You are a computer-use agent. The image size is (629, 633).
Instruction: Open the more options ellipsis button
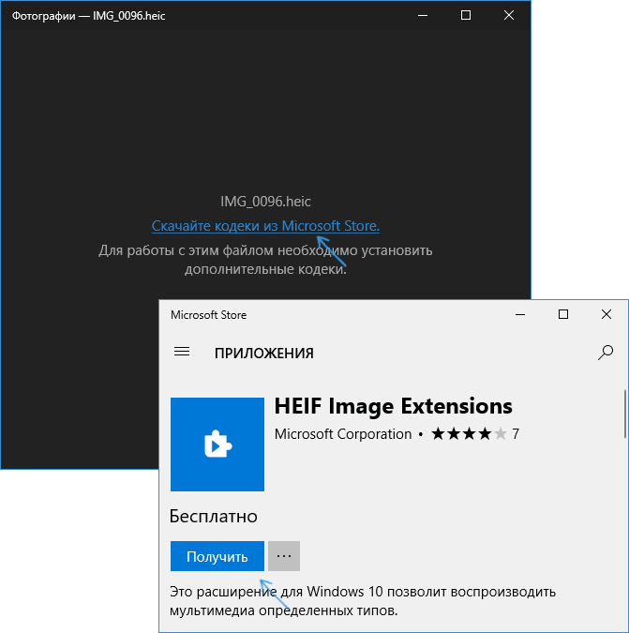(284, 556)
